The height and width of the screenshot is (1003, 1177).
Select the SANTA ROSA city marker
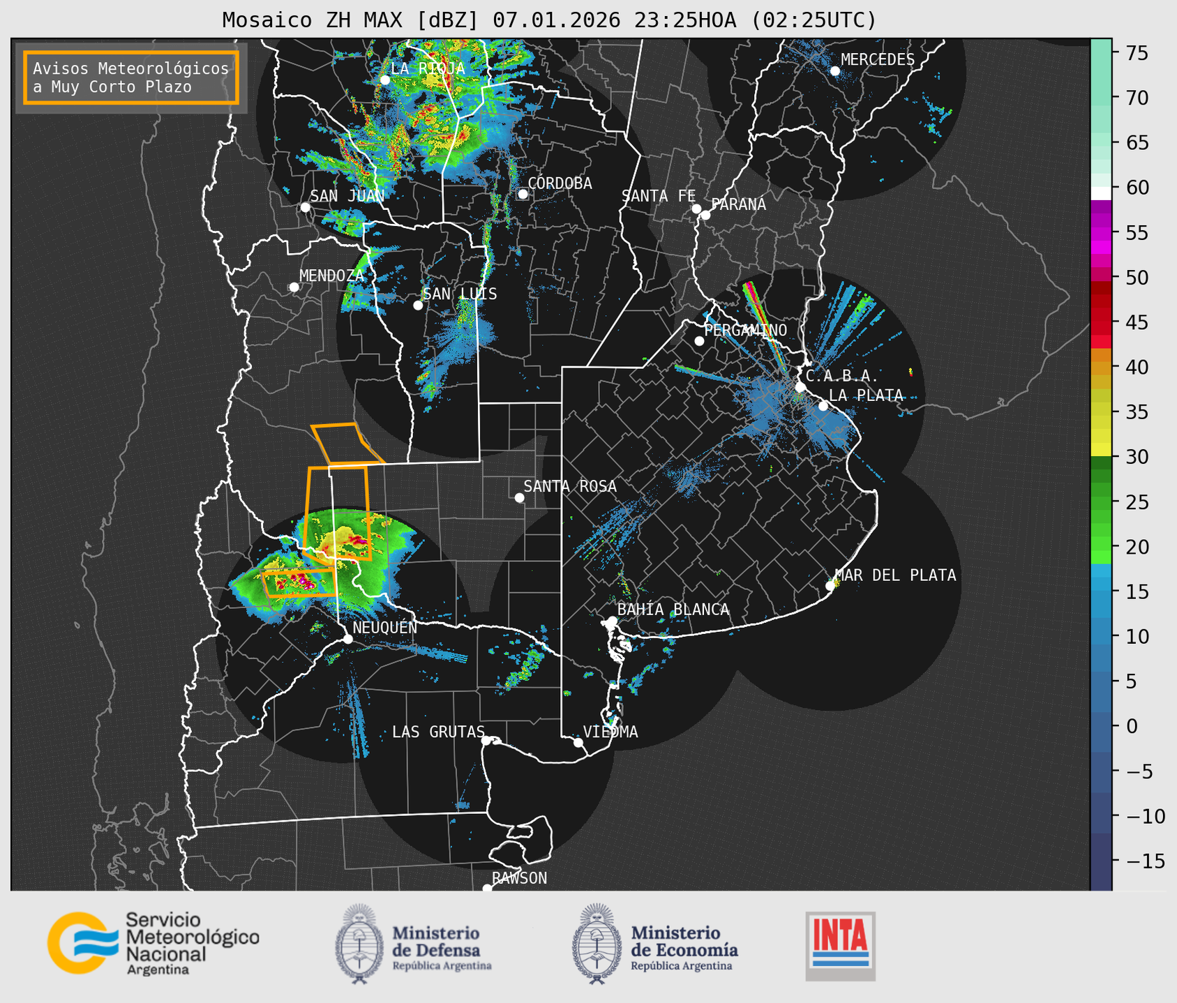click(x=519, y=497)
